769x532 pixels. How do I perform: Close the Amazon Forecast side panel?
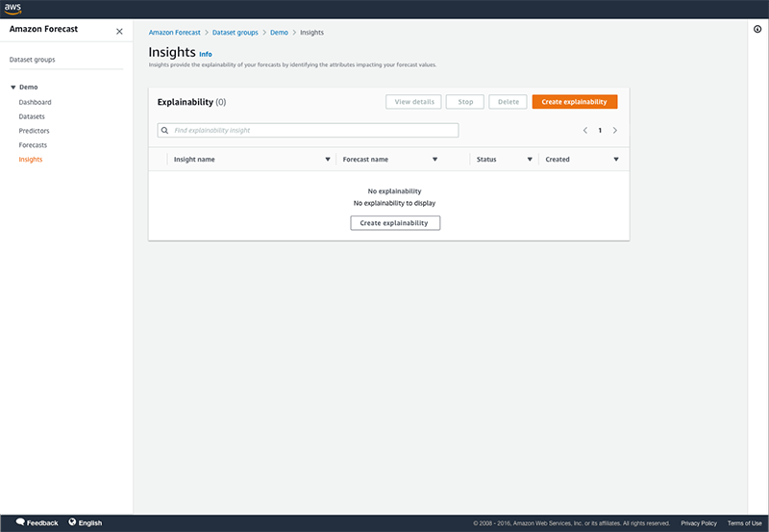[119, 32]
